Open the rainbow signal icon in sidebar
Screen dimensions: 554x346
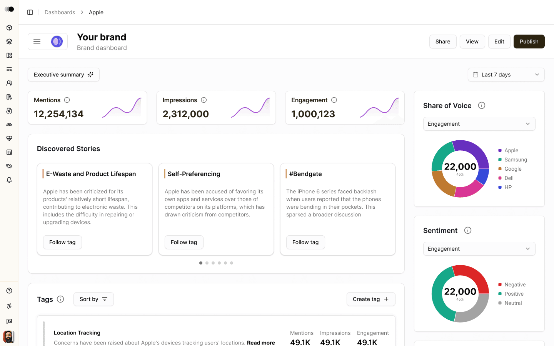[x=9, y=125]
